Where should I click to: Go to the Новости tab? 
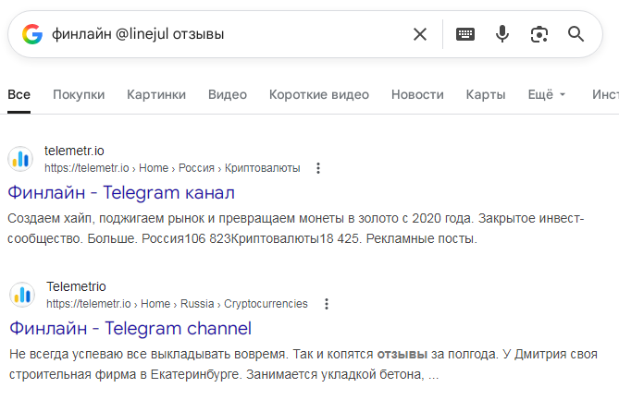tap(417, 94)
